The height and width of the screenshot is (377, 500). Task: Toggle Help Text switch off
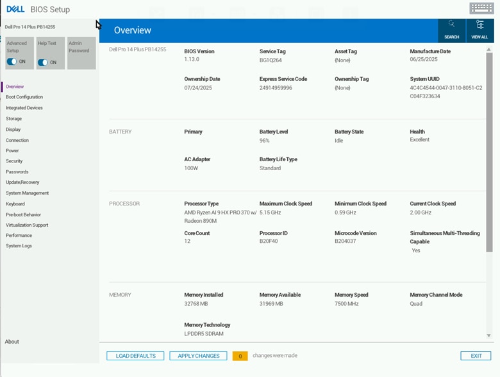tap(43, 62)
